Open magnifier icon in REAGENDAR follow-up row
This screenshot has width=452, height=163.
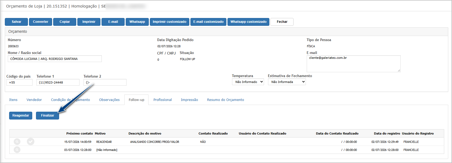point(17,142)
